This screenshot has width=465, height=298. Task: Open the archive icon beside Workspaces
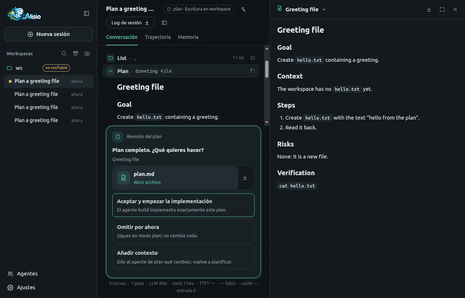click(76, 53)
